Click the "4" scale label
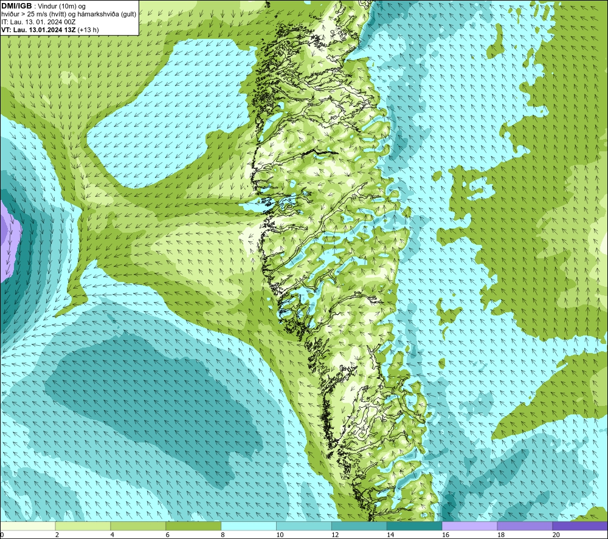Viewport: 608px width, 539px height. [112, 535]
